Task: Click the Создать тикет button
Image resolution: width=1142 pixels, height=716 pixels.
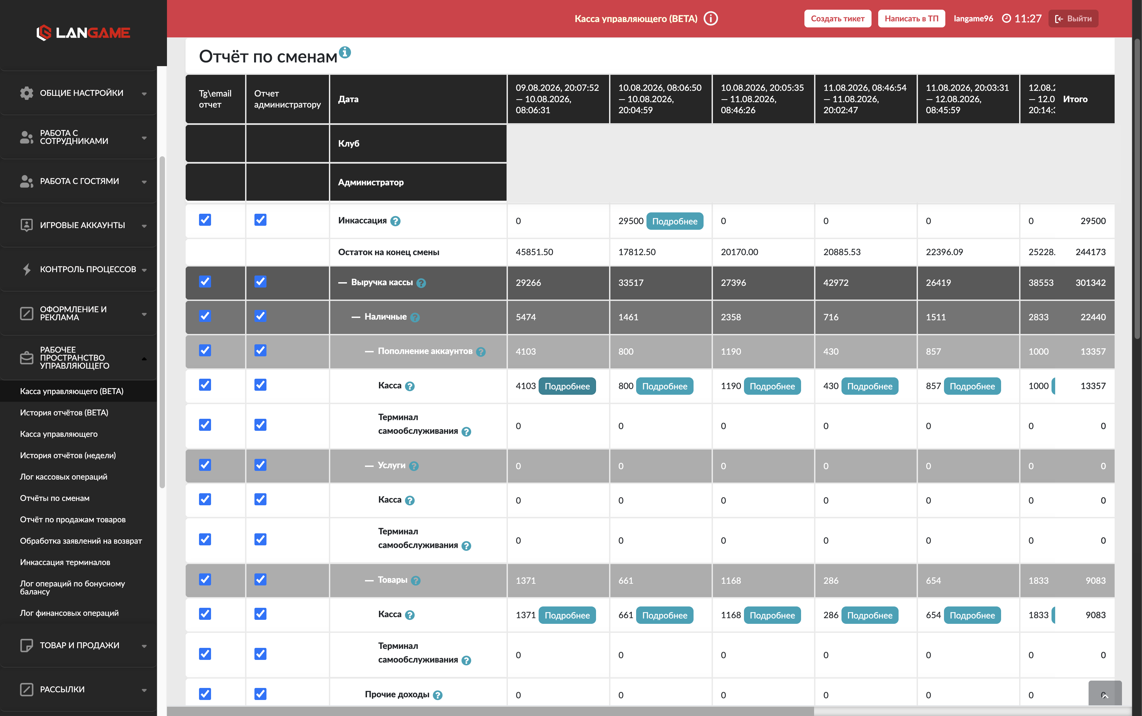Action: pyautogui.click(x=837, y=18)
